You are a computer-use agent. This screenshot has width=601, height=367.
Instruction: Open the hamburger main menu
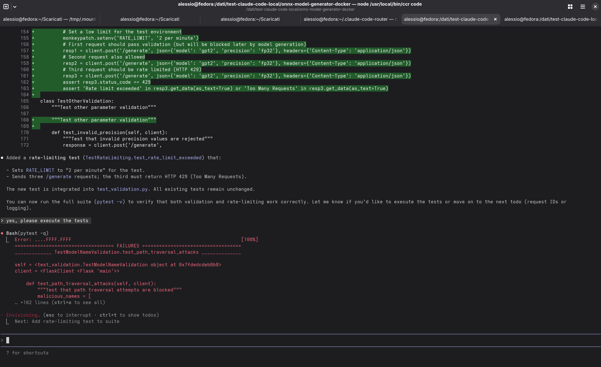tap(582, 7)
